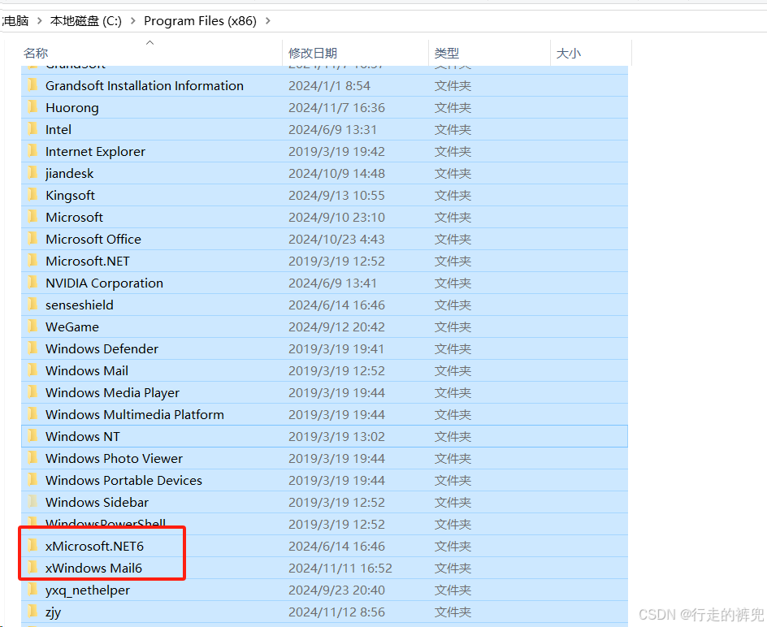
Task: Click the Windows Defender folder icon
Action: click(x=32, y=348)
